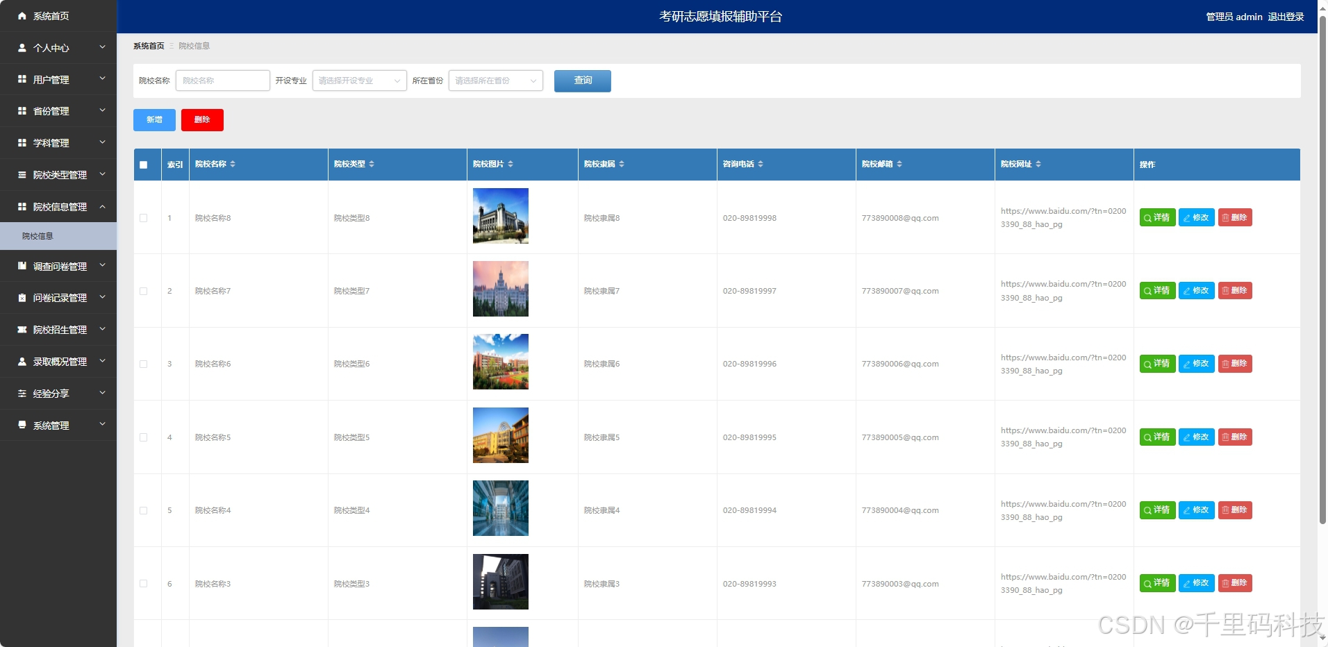Open thumbnail image of 院校名称6

pos(501,362)
